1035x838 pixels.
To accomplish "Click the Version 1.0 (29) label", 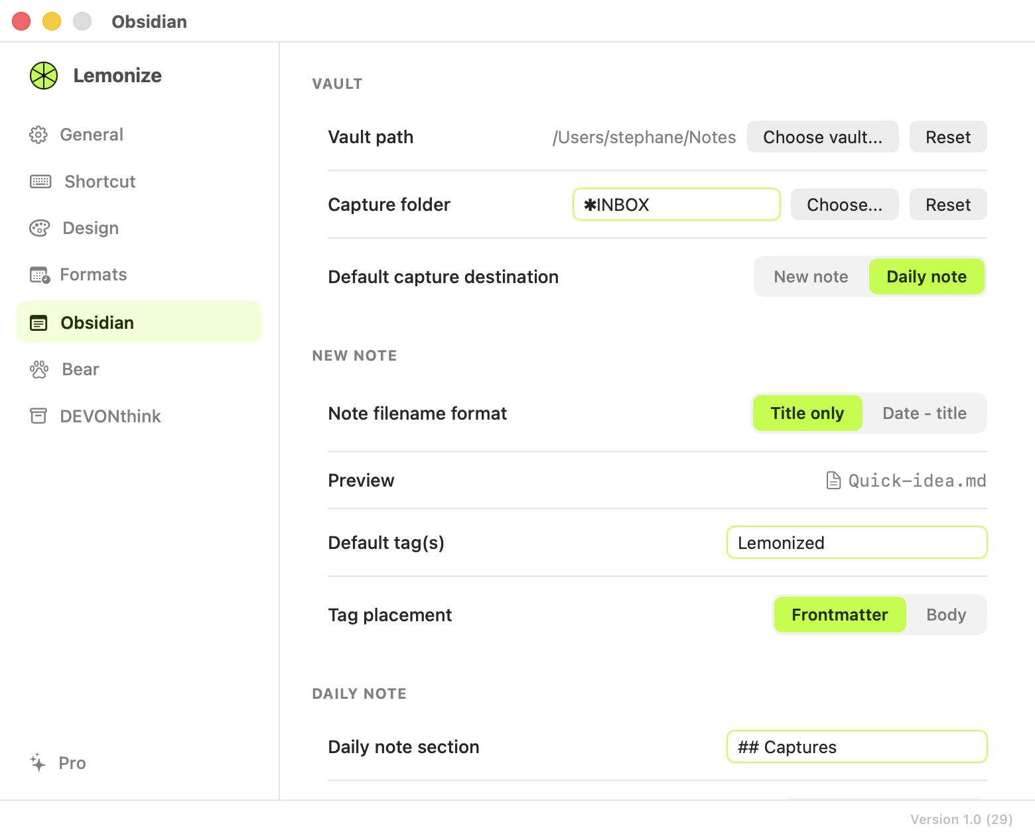I will tap(961, 819).
